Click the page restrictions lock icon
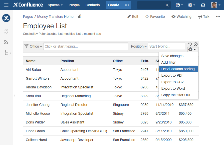 79,17
